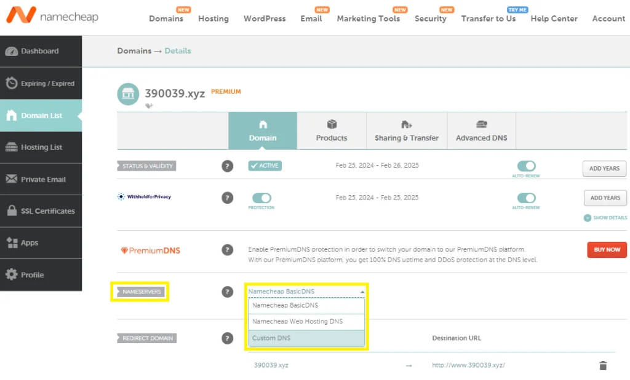Click help icon for PremiumDNS row

(228, 250)
